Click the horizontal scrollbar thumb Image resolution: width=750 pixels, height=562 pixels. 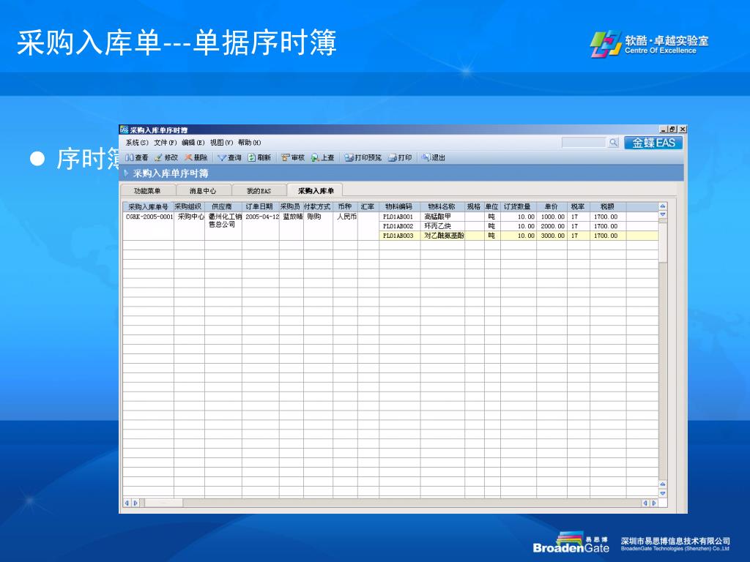[x=163, y=503]
